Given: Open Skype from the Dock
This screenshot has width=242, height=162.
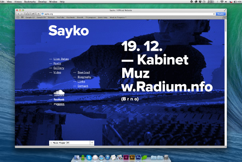Looking at the screenshot, I should click(x=89, y=158).
